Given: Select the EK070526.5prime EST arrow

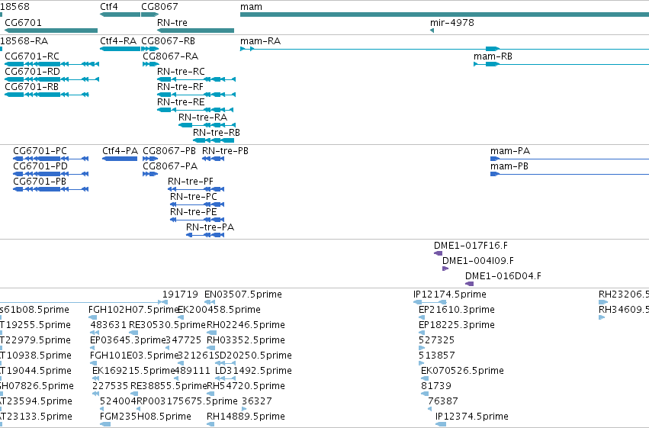Looking at the screenshot, I should click(x=425, y=378).
